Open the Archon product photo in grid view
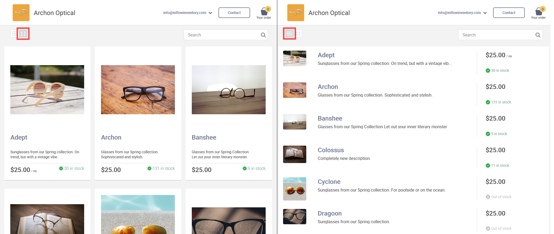This screenshot has height=234, width=554. pos(138,90)
